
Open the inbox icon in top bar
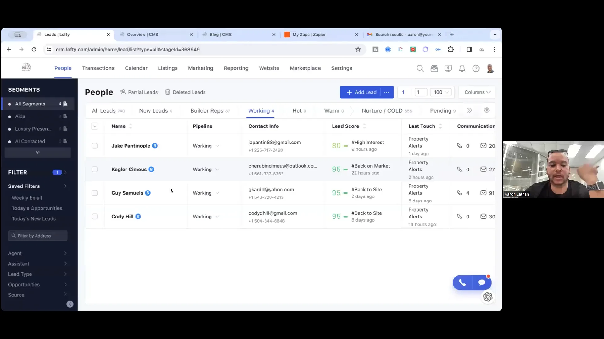434,68
